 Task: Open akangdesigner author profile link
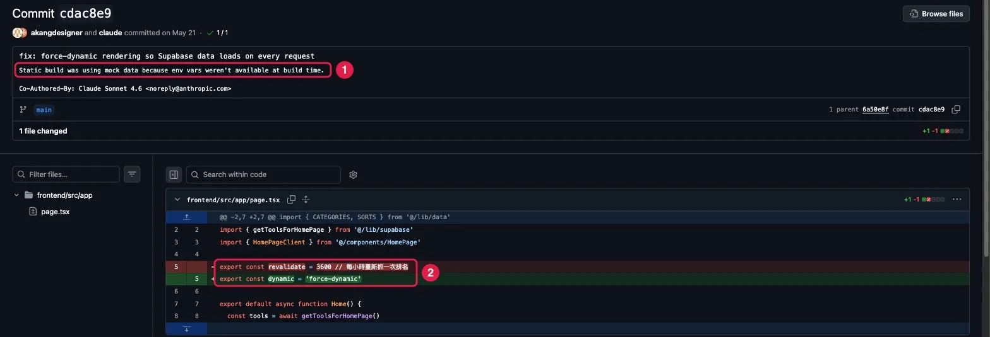coord(57,33)
